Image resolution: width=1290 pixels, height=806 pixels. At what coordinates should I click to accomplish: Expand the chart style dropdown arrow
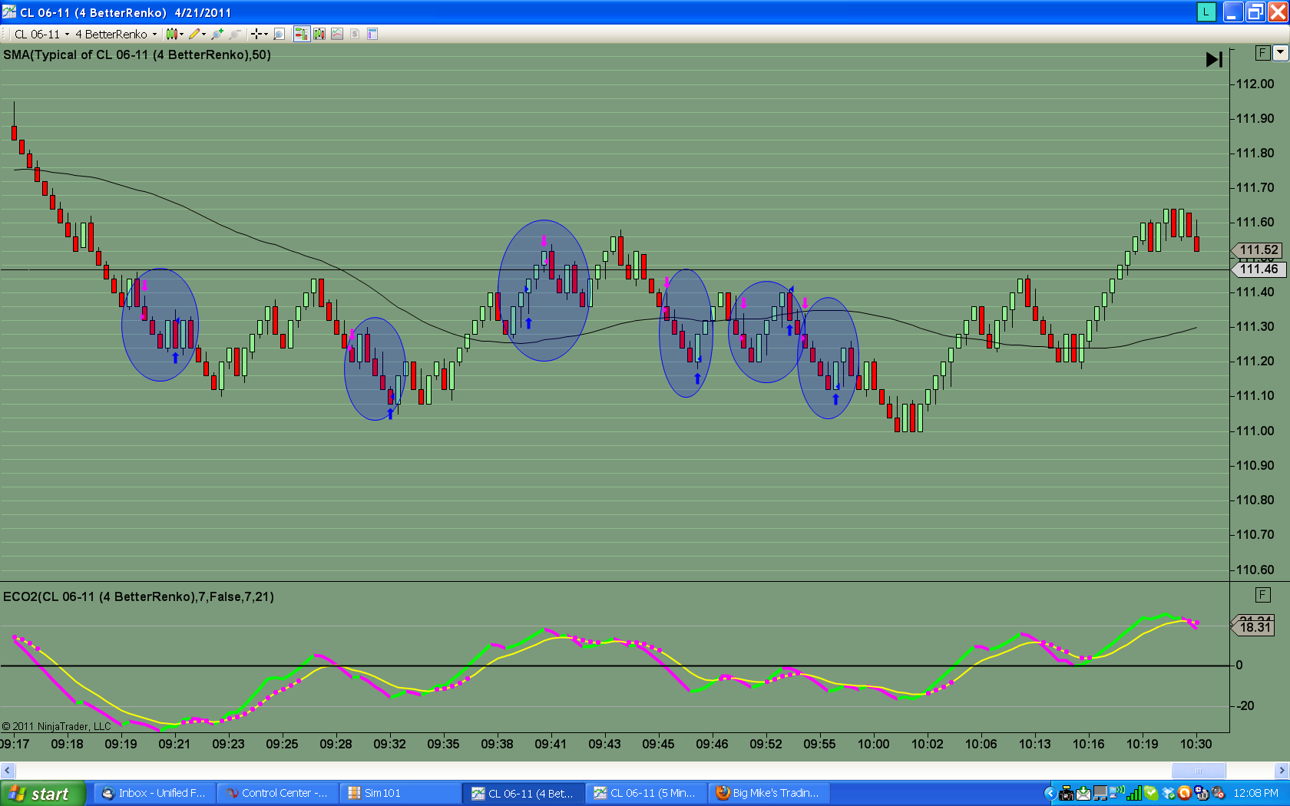(x=182, y=34)
